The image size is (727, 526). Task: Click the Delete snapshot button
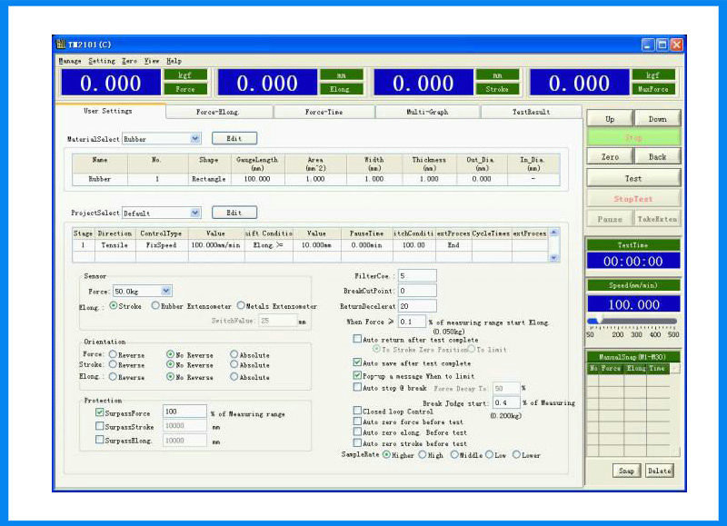click(659, 471)
